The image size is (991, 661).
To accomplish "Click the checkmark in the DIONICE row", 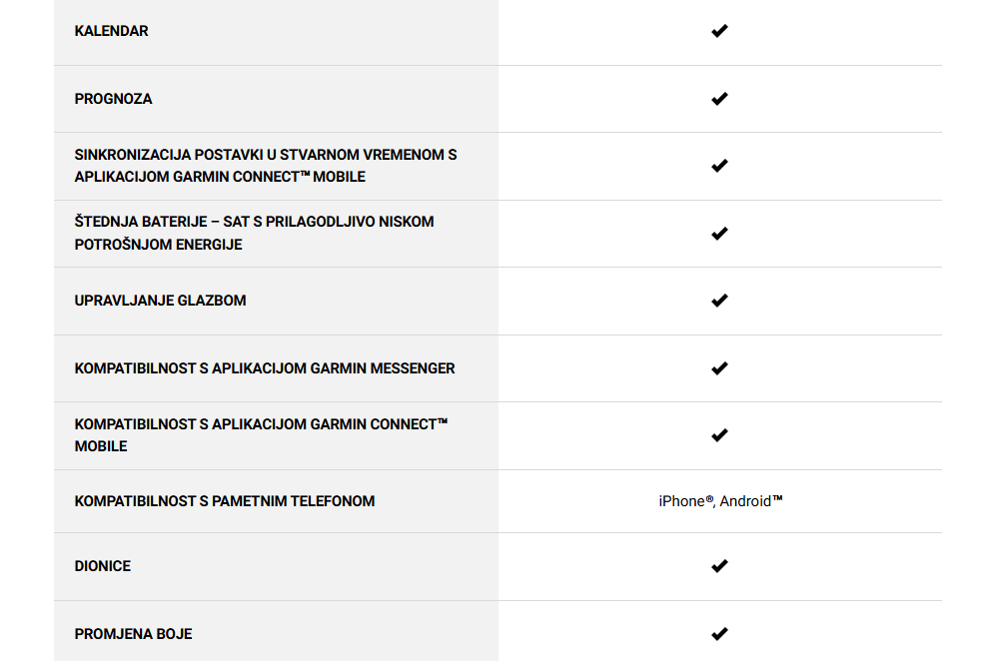I will (719, 566).
